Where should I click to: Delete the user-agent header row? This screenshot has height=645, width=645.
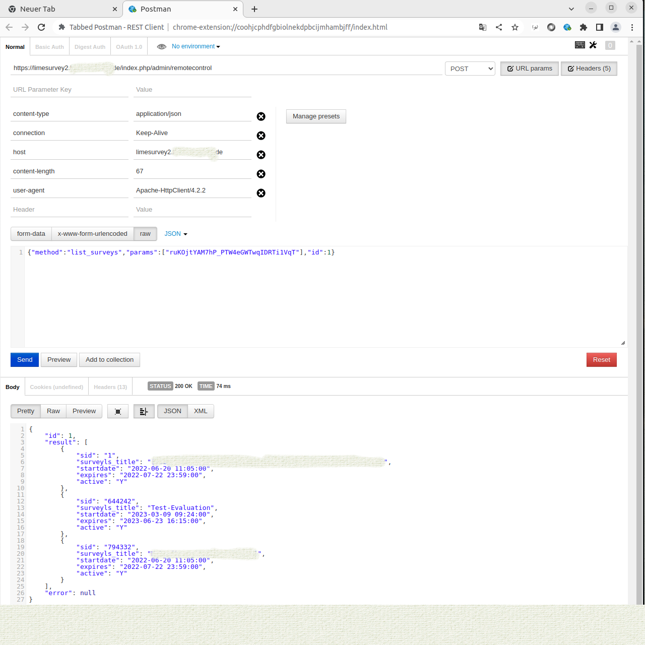point(261,193)
